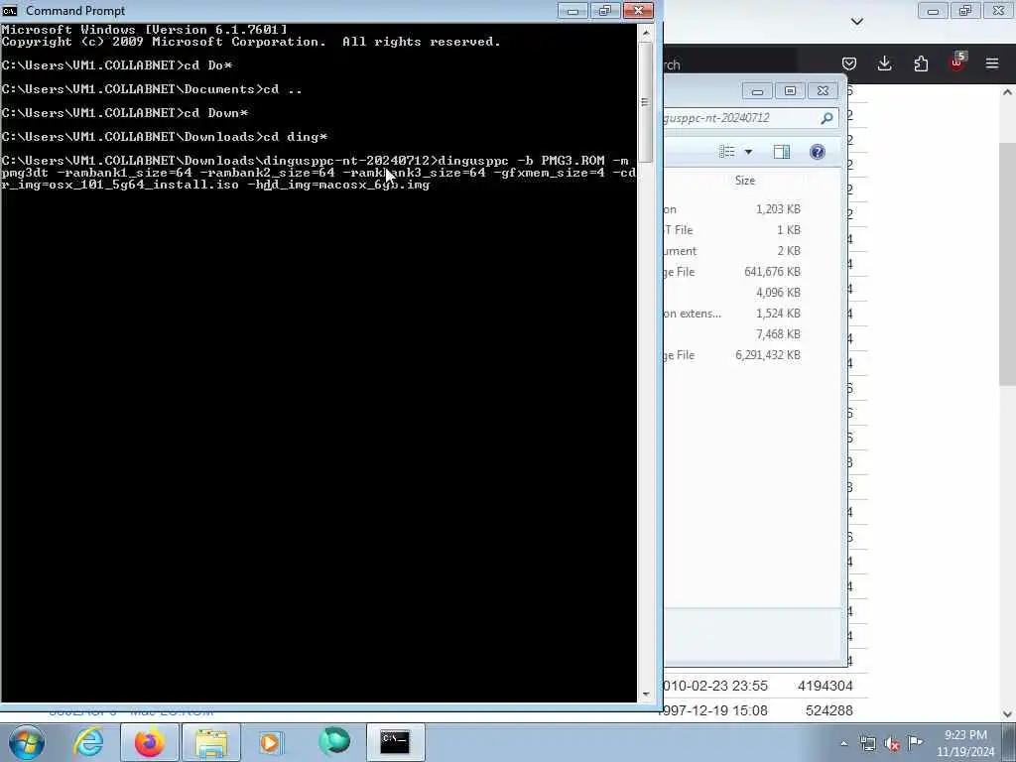The height and width of the screenshot is (762, 1016).
Task: Click the muted volume tray icon
Action: [x=892, y=743]
